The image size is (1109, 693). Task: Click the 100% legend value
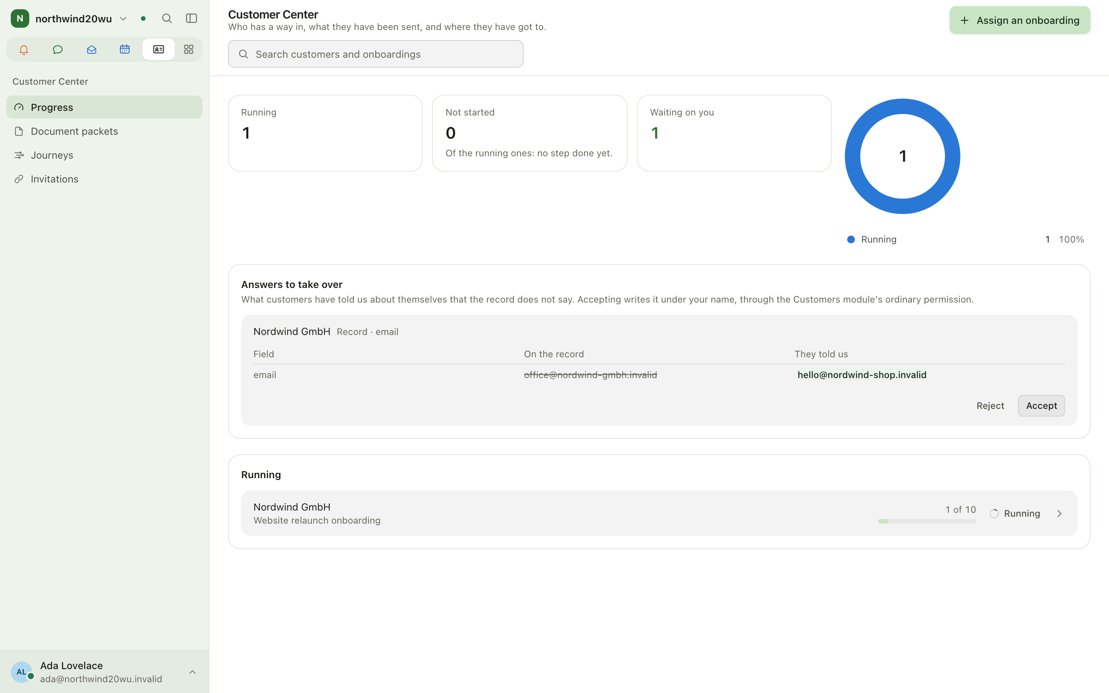click(x=1071, y=239)
